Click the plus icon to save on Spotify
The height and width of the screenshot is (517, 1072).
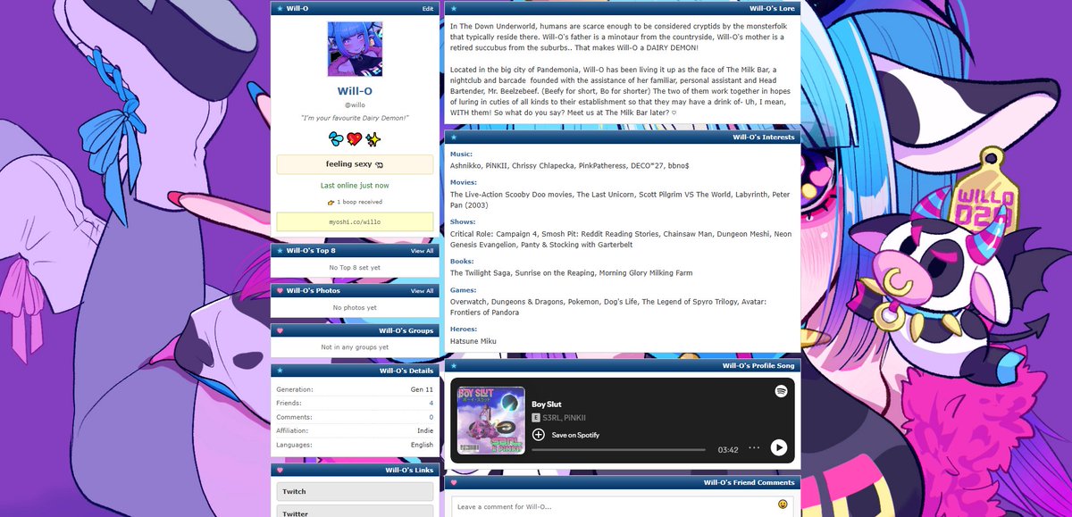pyautogui.click(x=539, y=435)
